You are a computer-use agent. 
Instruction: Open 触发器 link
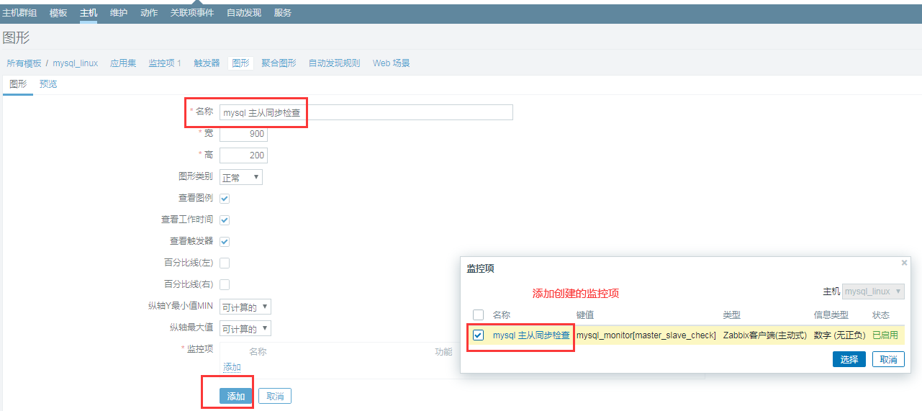(x=207, y=63)
